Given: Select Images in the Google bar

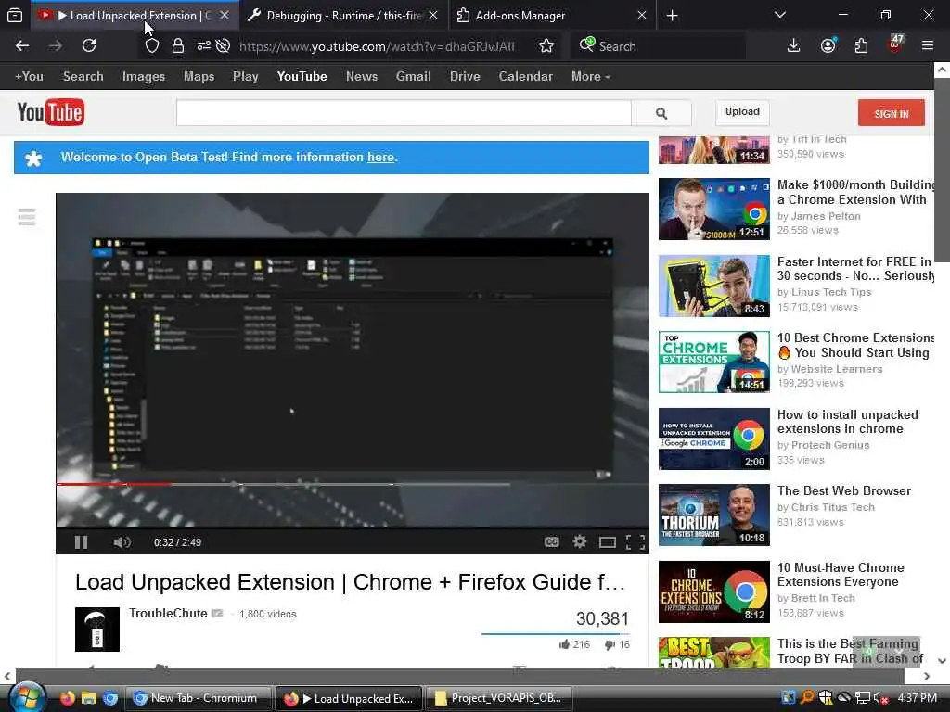Looking at the screenshot, I should click(144, 76).
